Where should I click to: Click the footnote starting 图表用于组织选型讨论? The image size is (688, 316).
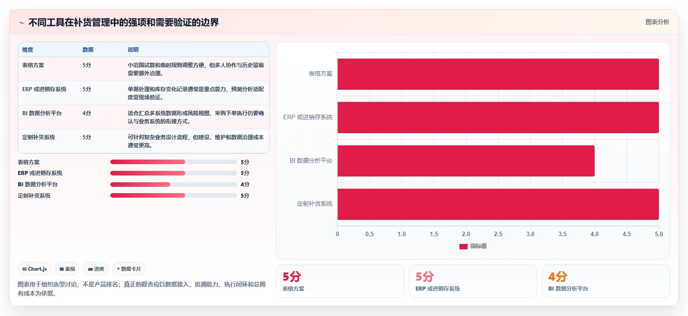point(142,289)
